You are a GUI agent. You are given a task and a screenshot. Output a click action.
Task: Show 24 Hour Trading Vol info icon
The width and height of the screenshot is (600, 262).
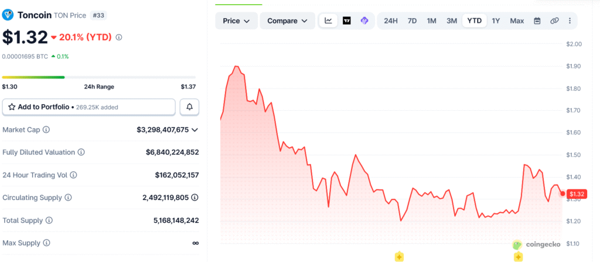coord(73,175)
